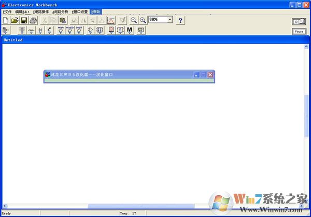Open the 电路分析 Analysis menu
Screen dimensions: 311x217
pos(60,12)
